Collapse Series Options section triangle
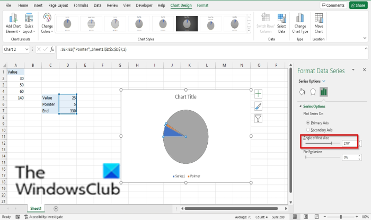The width and height of the screenshot is (371, 220). tap(301, 106)
